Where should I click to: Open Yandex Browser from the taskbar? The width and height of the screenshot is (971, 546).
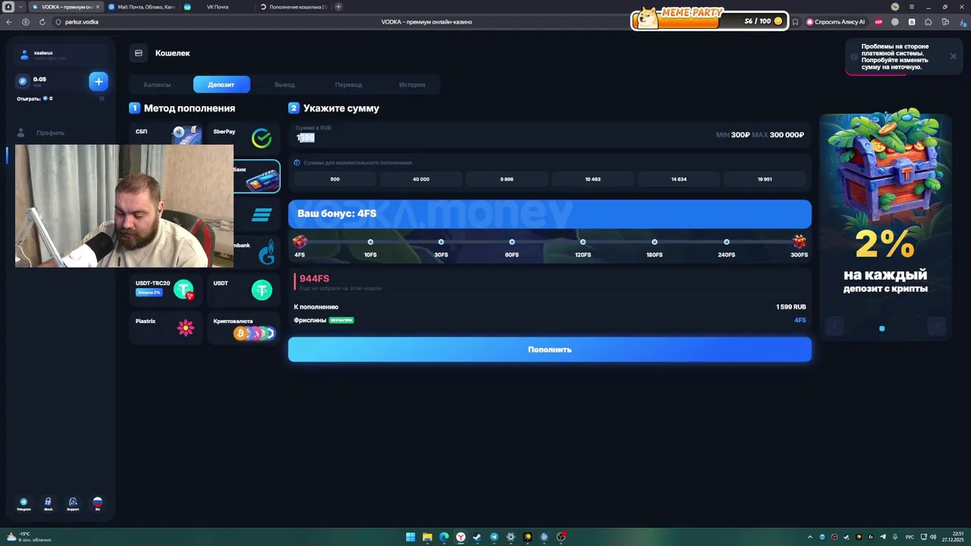(460, 537)
